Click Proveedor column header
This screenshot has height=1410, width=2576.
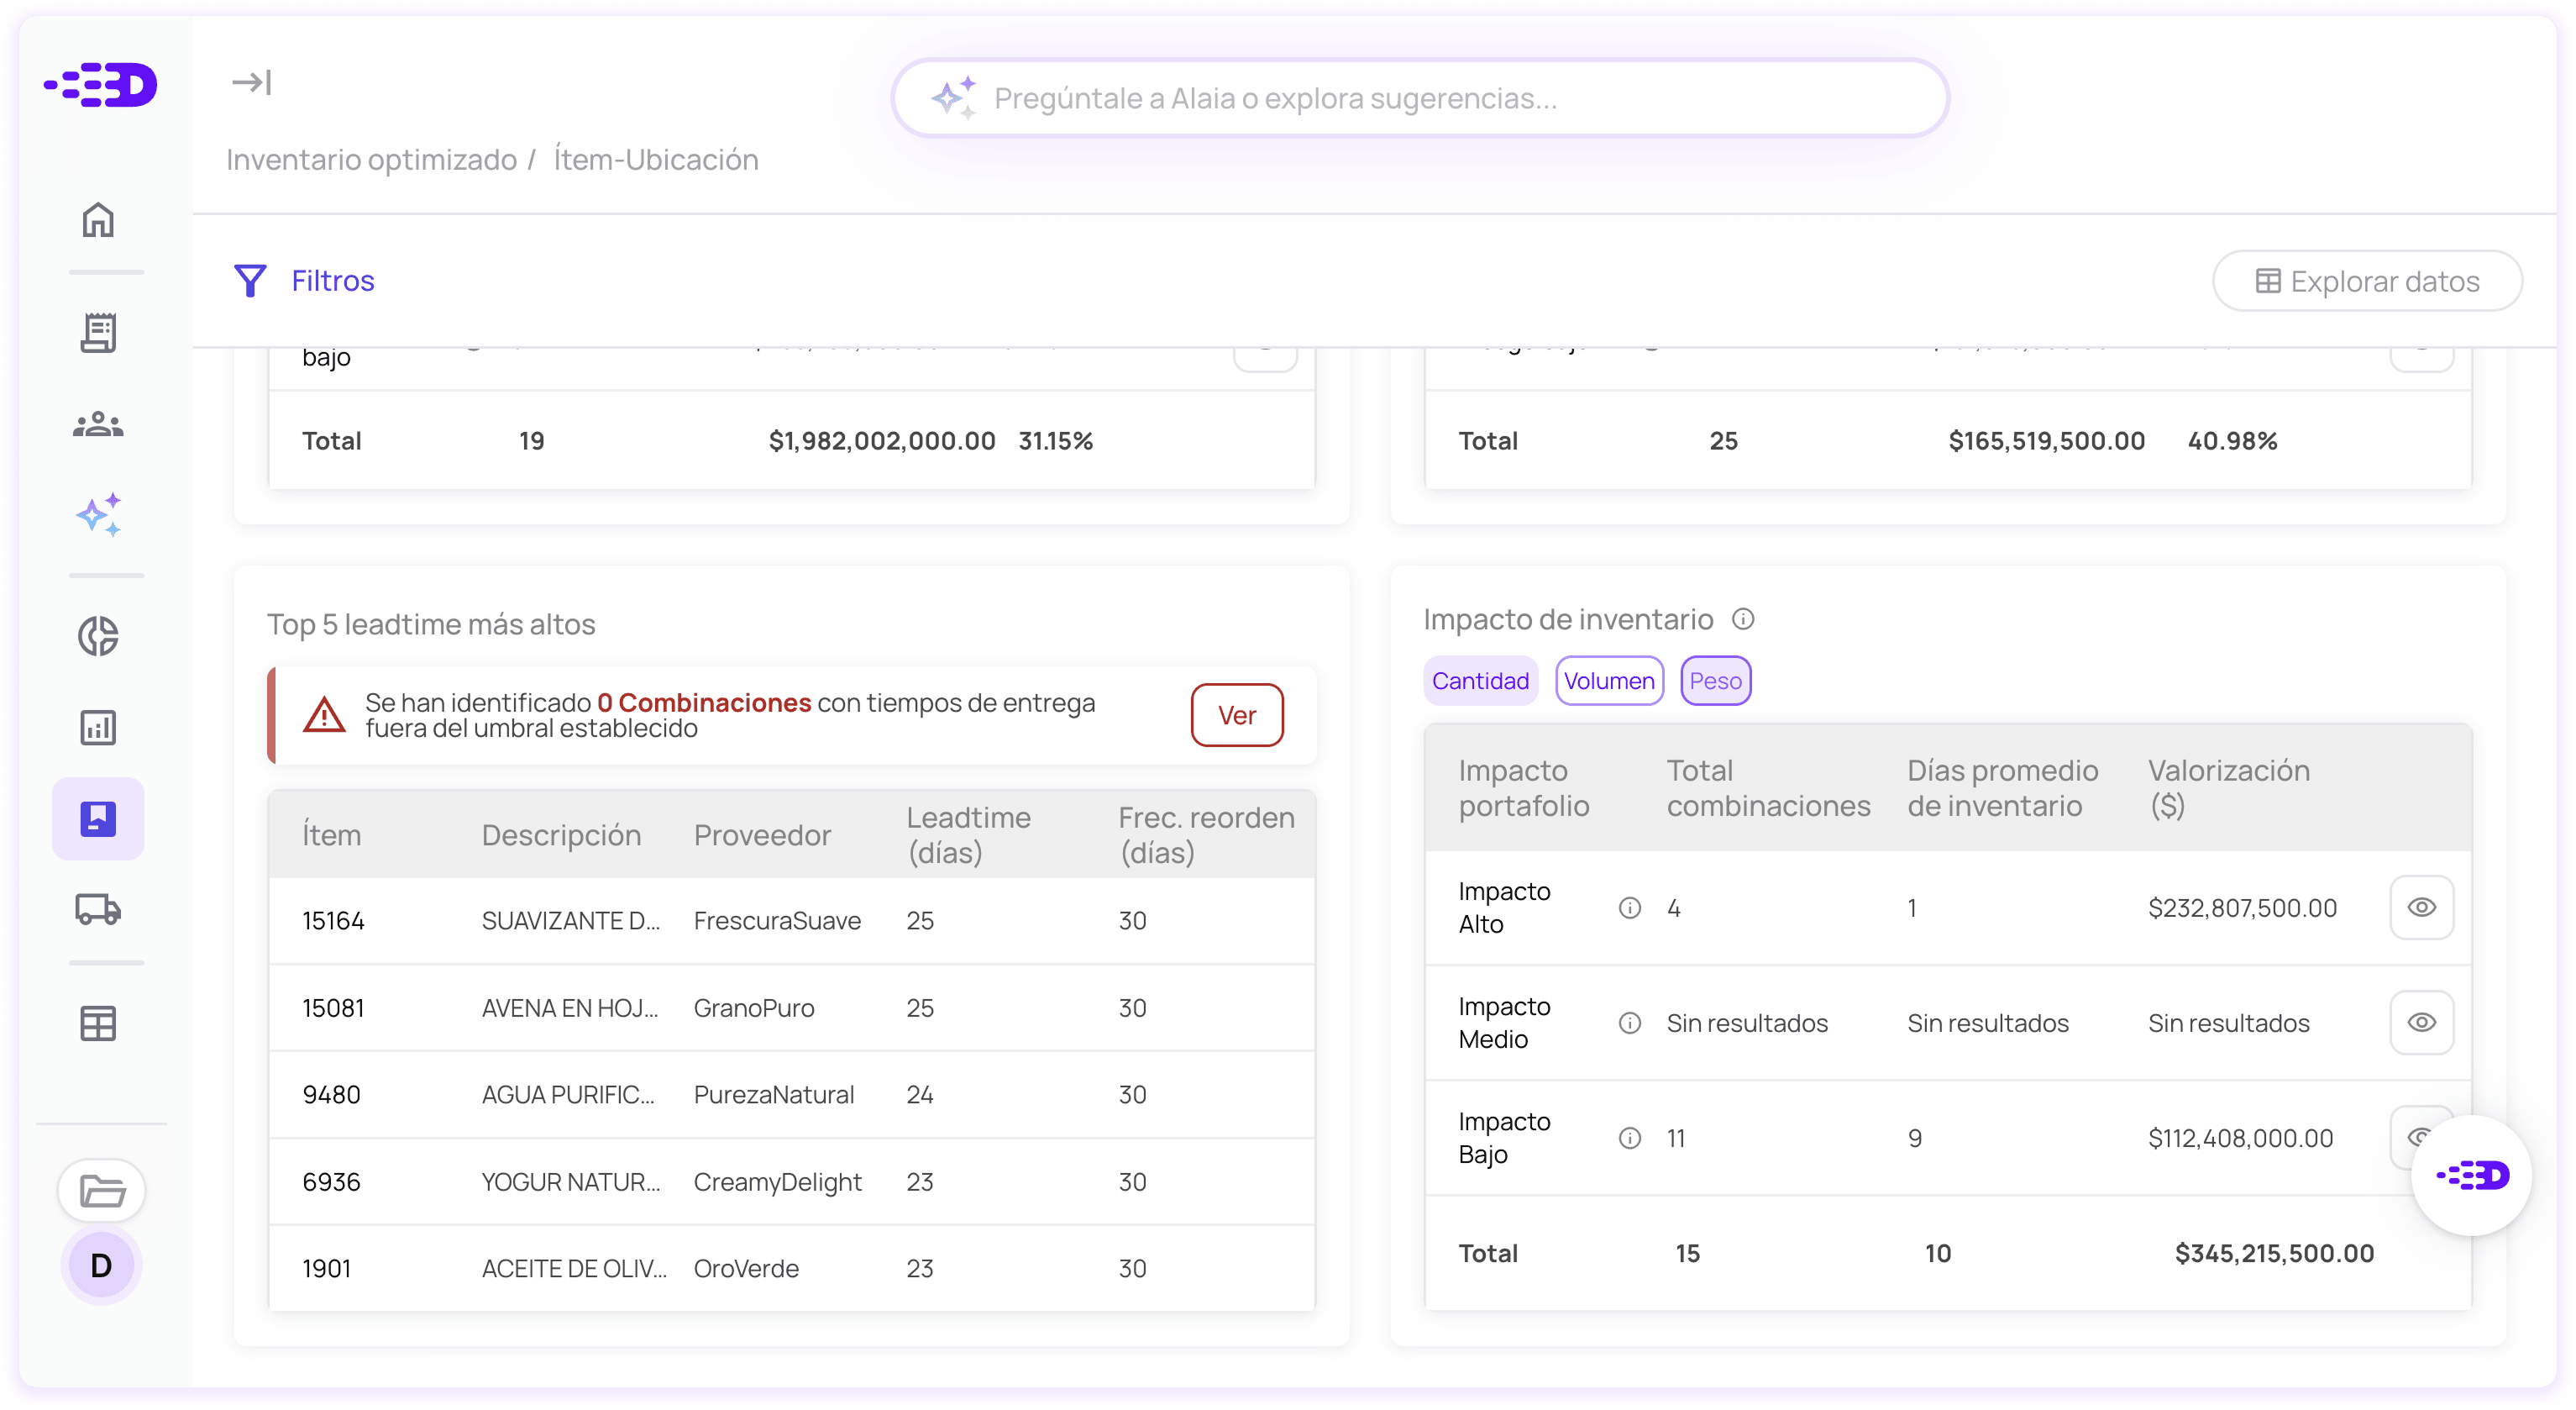762,835
